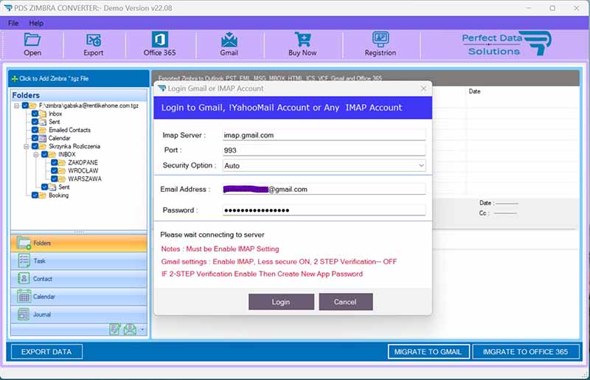Click the Date column header
The height and width of the screenshot is (380, 590).
(474, 91)
